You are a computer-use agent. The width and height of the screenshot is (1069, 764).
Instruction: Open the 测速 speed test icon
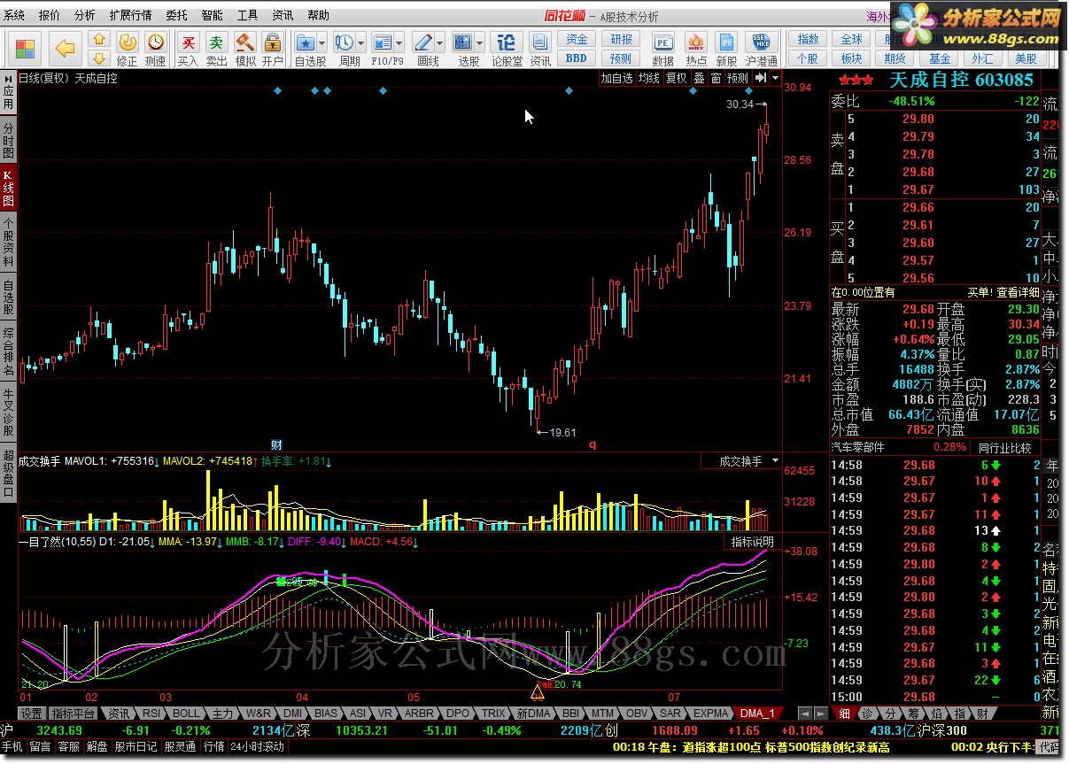pos(155,50)
